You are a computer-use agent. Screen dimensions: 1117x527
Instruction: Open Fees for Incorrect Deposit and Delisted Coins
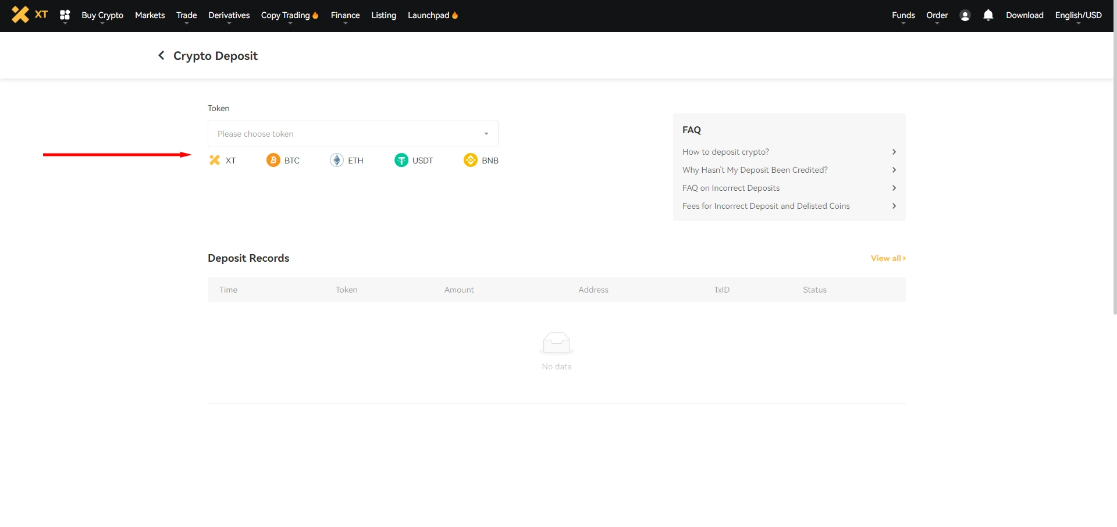point(789,206)
